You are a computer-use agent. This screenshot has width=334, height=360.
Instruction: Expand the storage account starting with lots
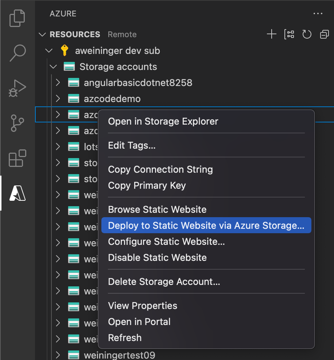[58, 146]
